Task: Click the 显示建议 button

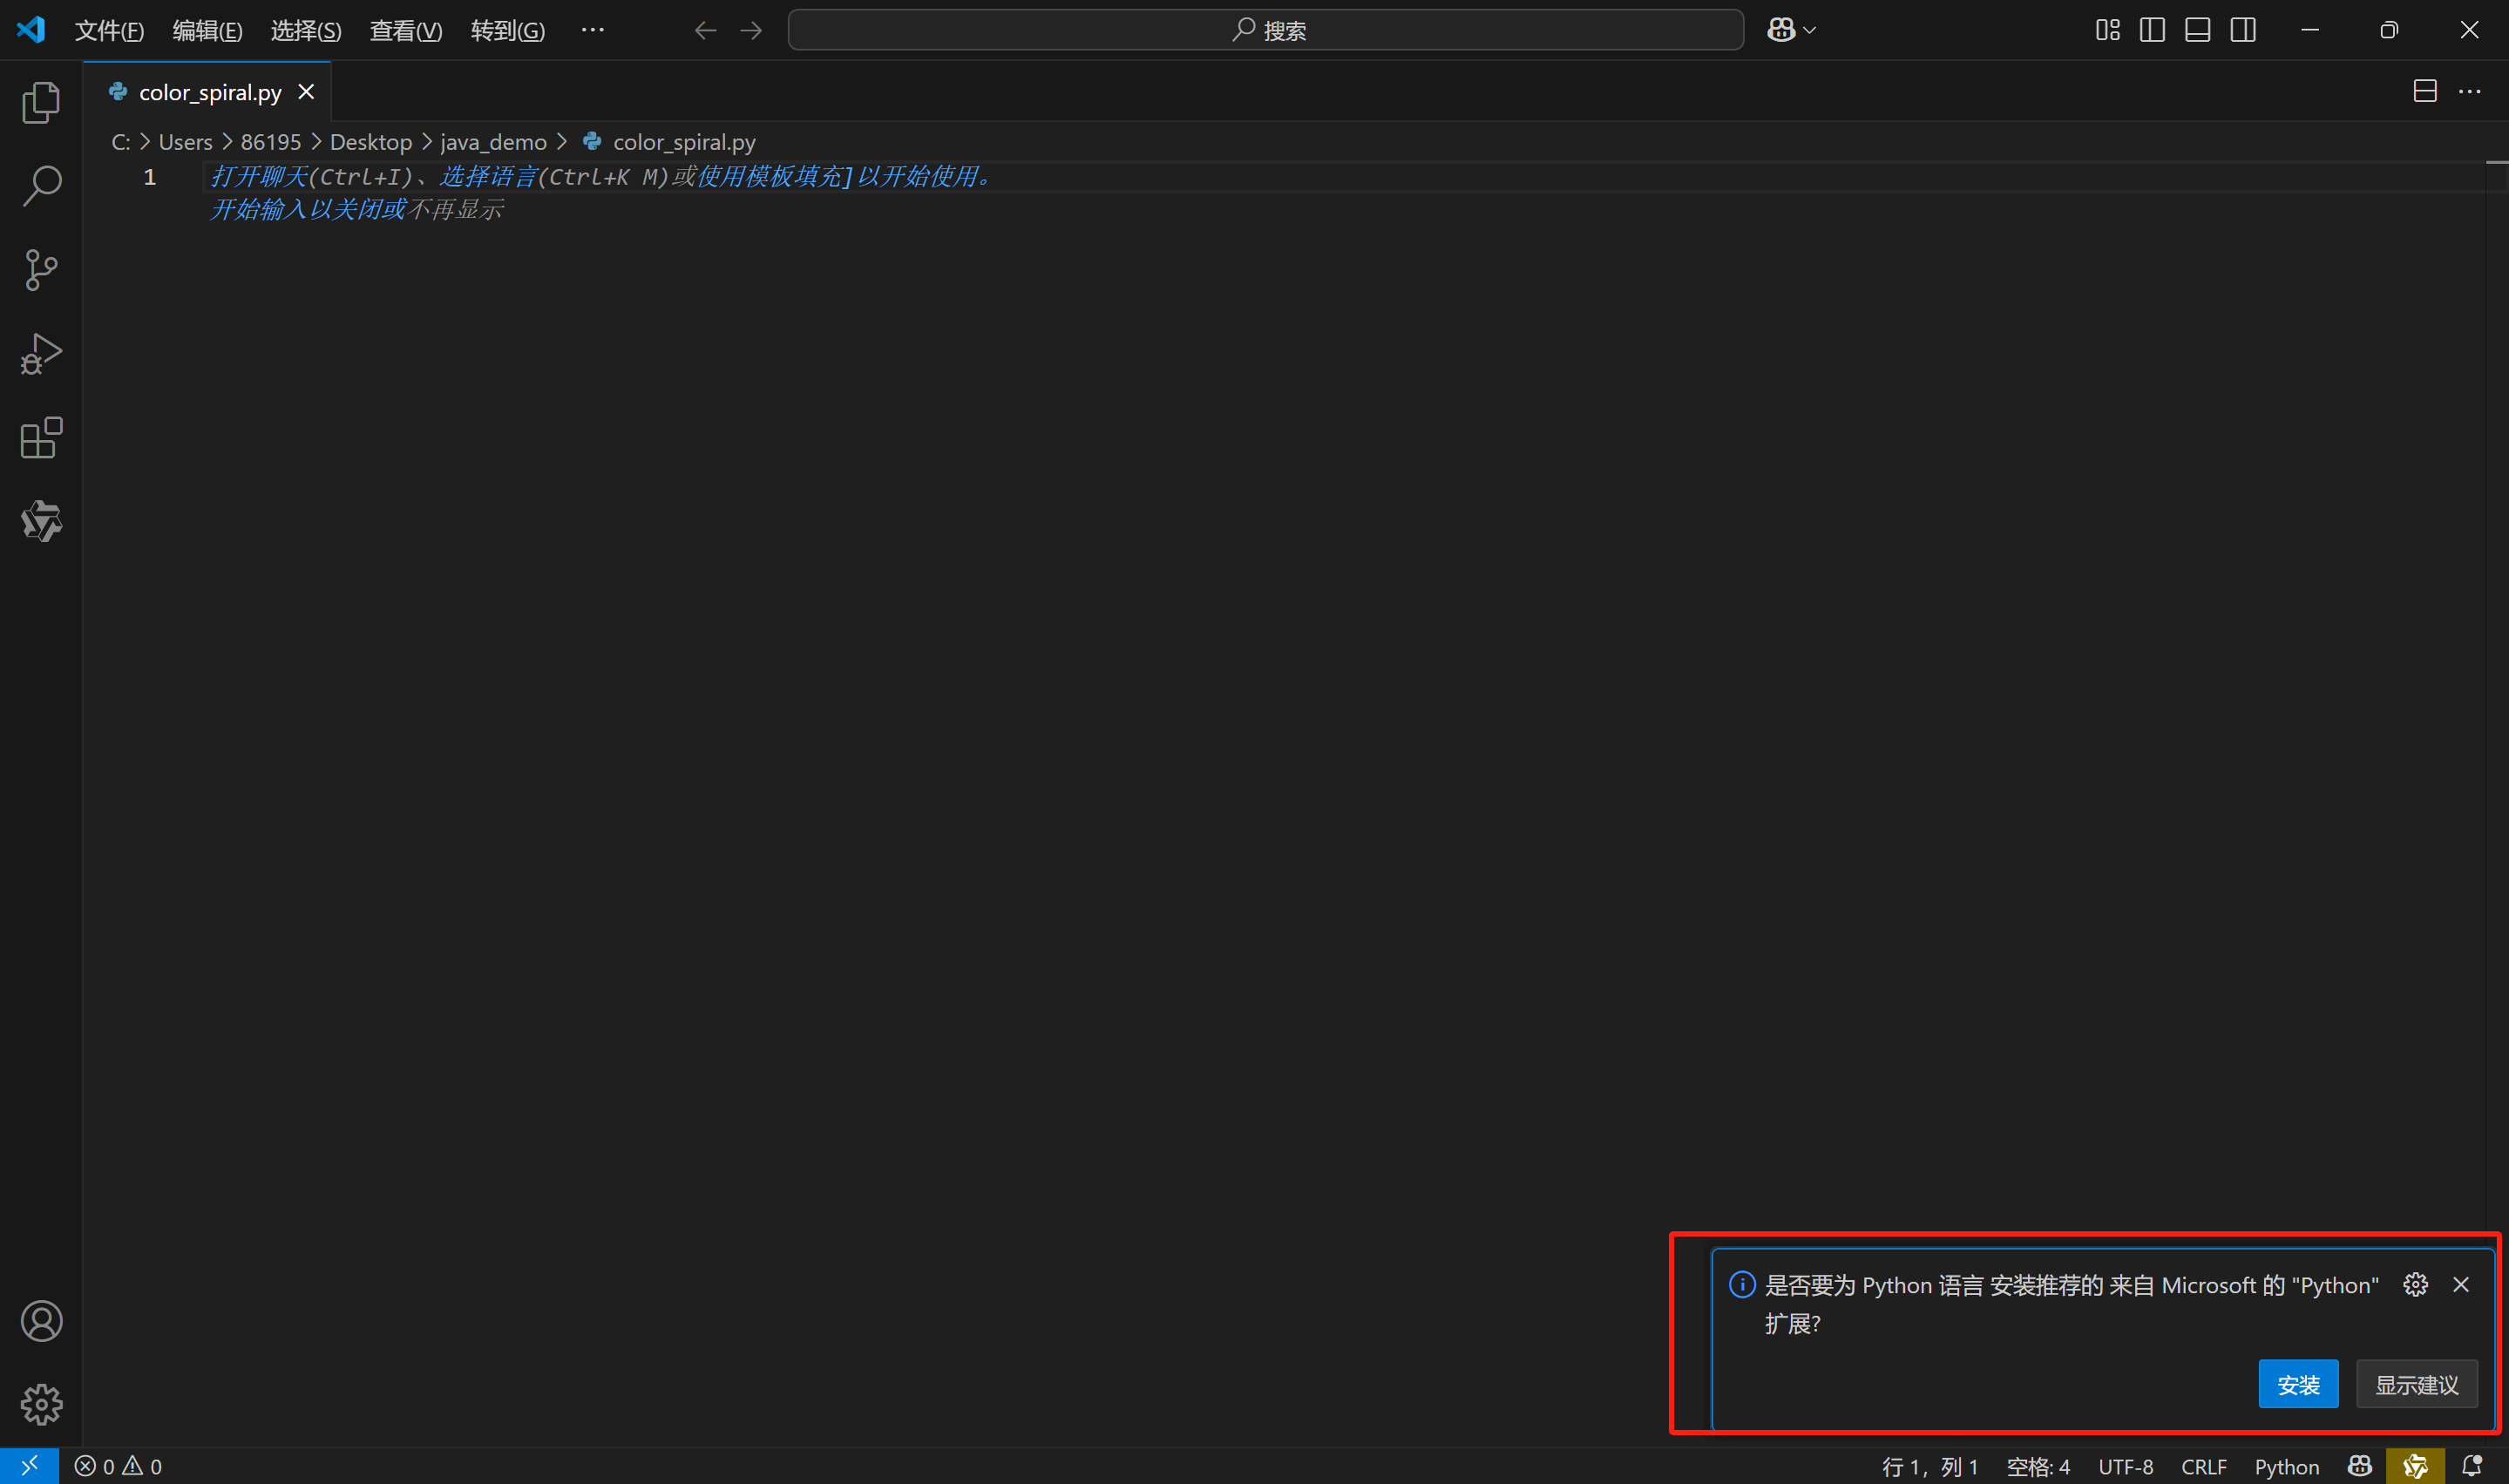Action: coord(2416,1384)
